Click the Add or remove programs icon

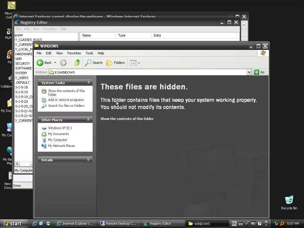[44, 100]
